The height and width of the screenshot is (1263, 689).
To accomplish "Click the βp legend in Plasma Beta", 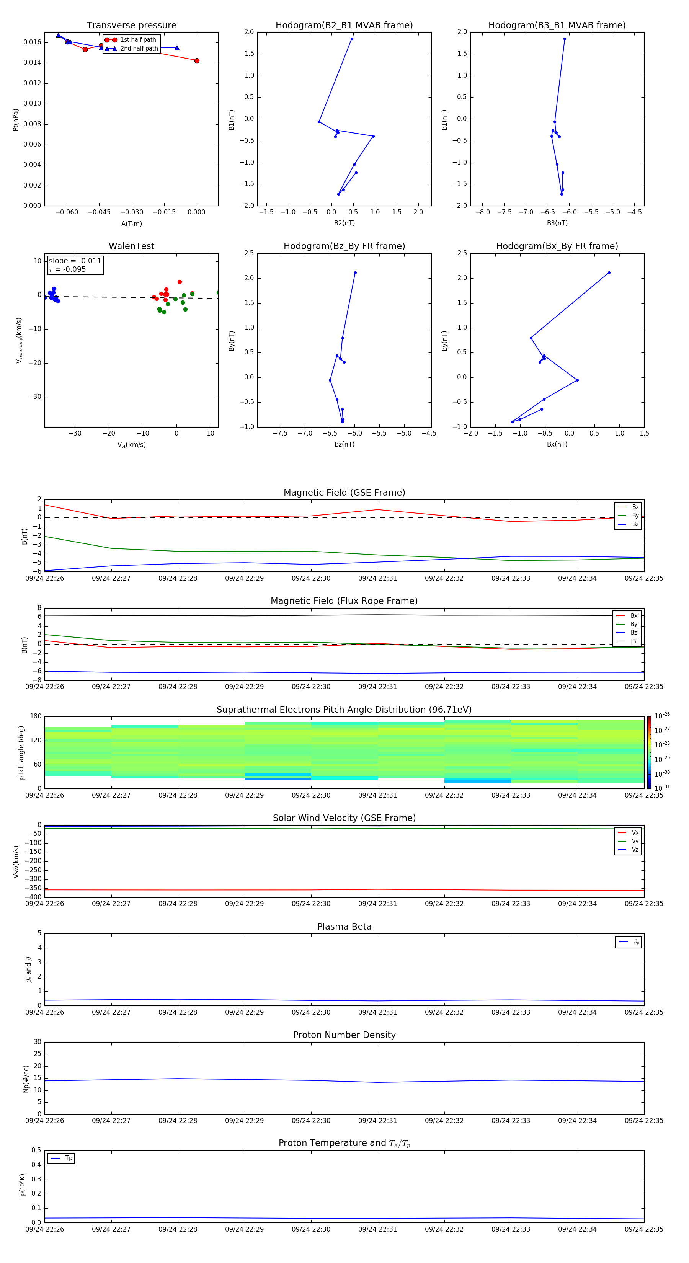I will point(629,942).
